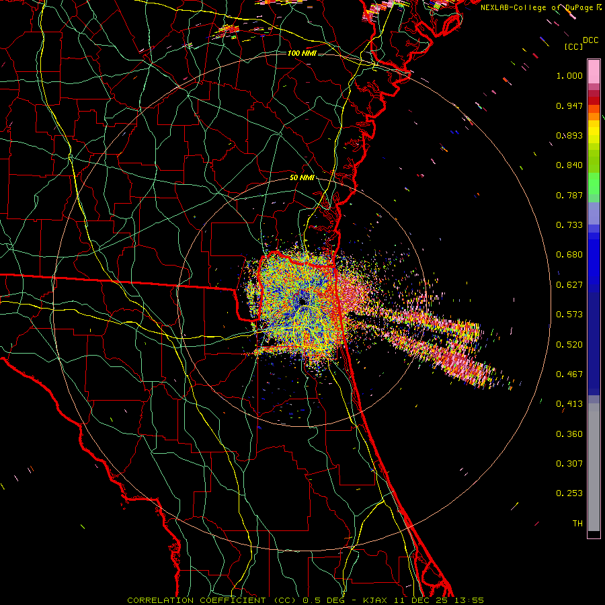Select the 0.467 legend value
The image size is (605, 605).
click(x=569, y=374)
